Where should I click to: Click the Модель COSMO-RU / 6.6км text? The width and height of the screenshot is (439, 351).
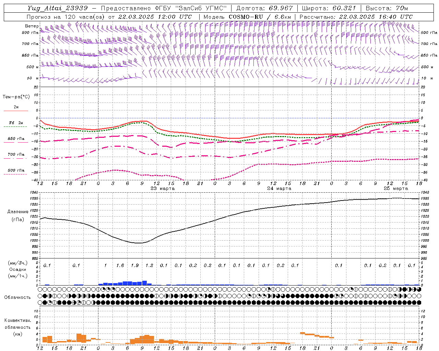248,17
